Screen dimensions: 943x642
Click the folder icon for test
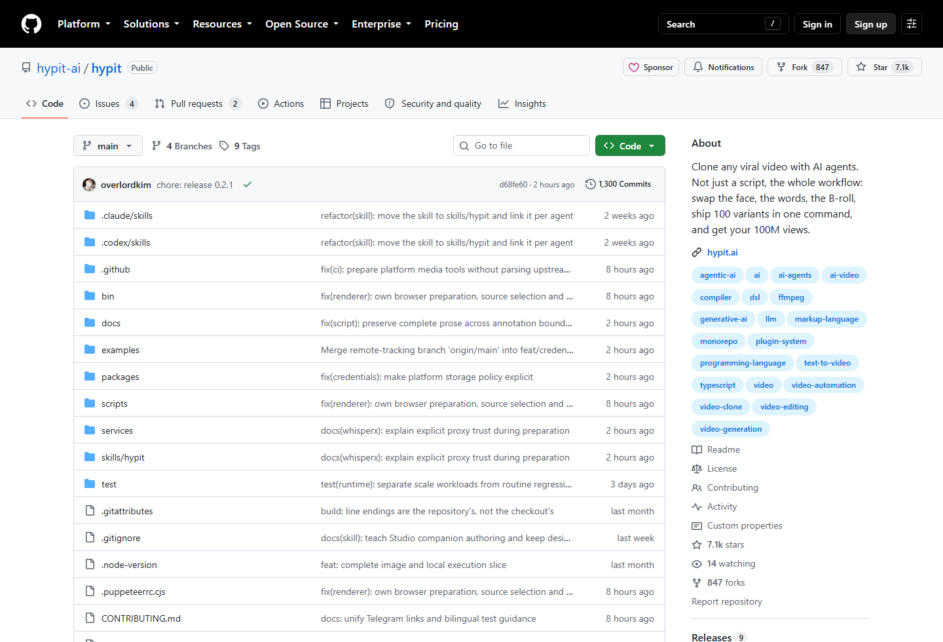click(90, 484)
